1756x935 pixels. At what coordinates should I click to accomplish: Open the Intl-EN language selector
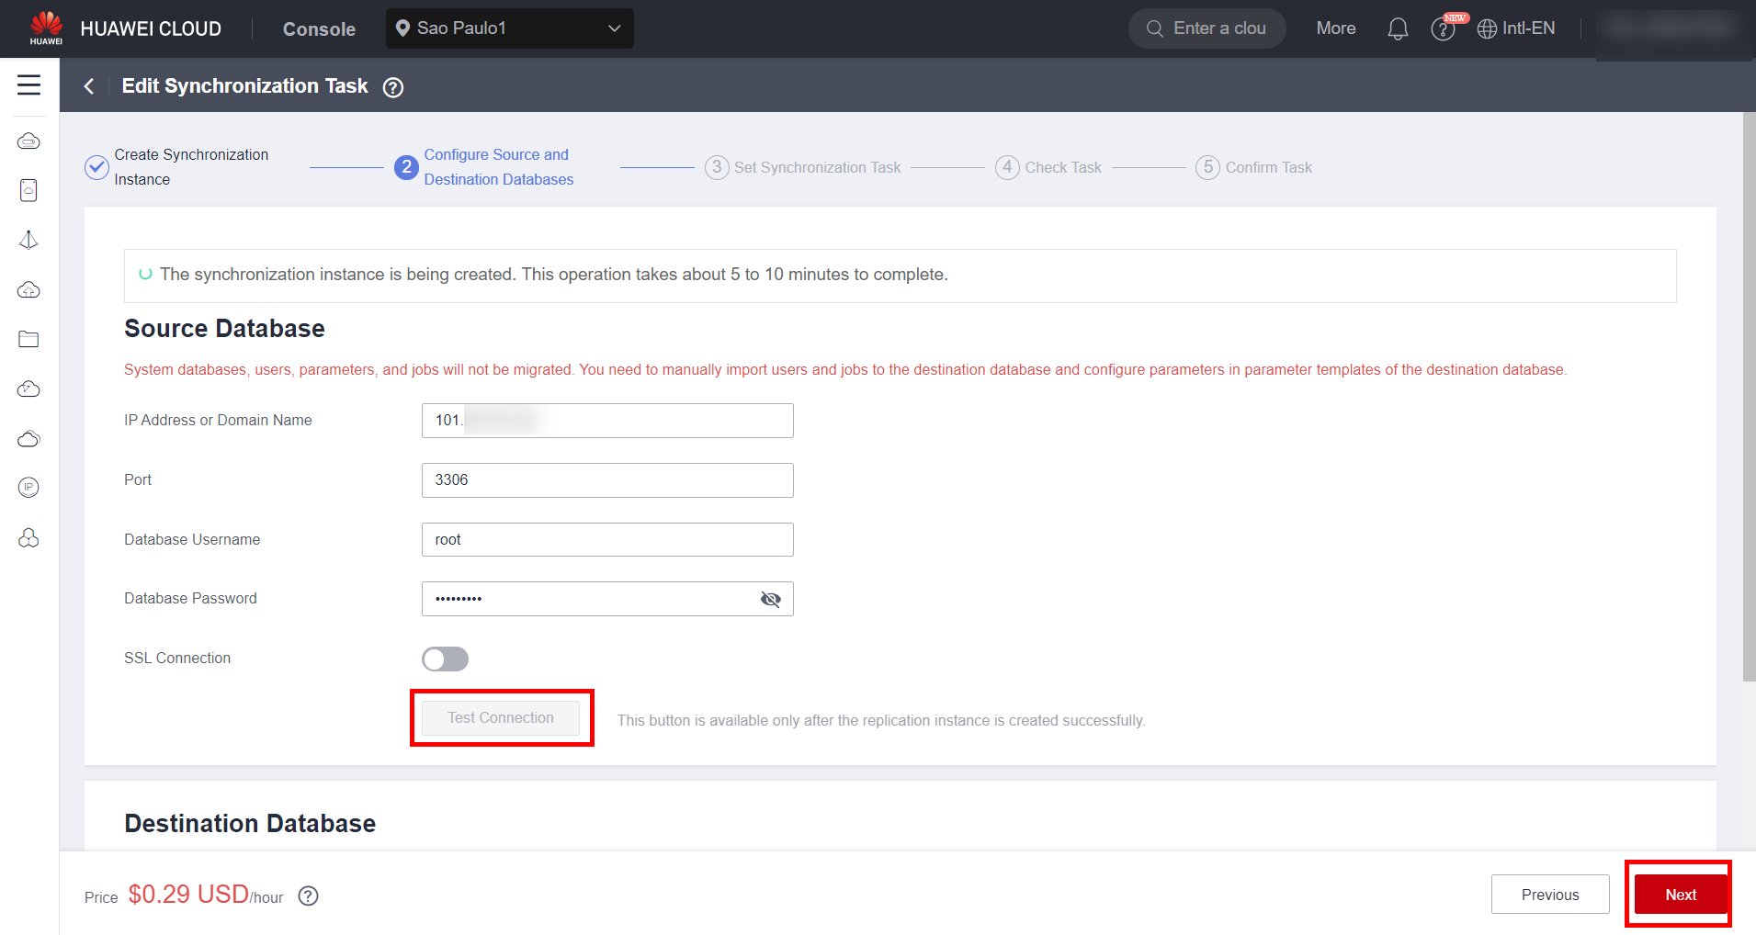point(1516,28)
